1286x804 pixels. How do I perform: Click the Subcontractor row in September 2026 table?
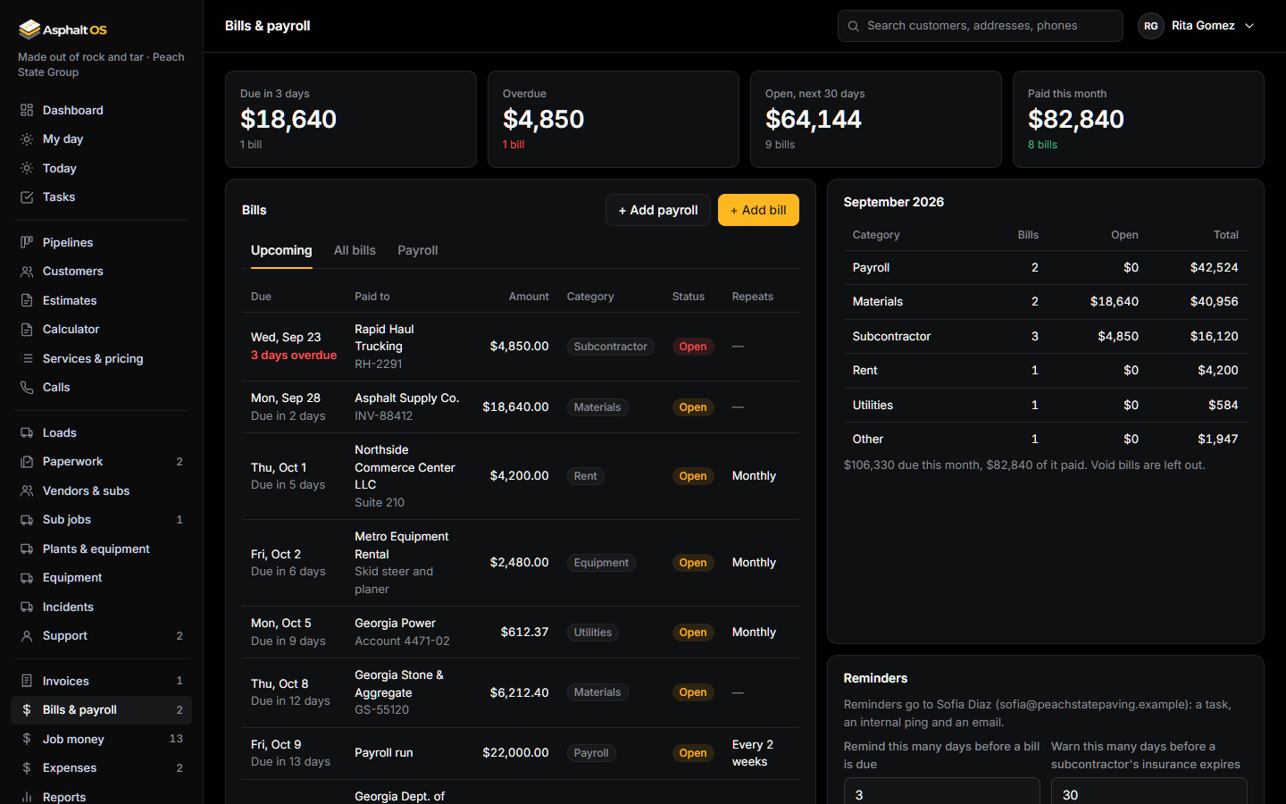point(1046,336)
